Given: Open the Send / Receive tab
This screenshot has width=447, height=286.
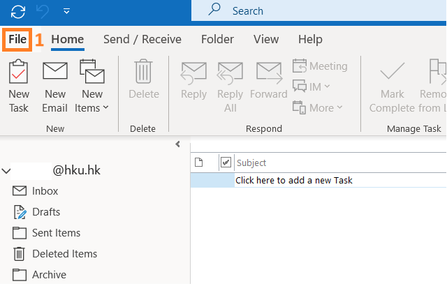Looking at the screenshot, I should point(142,39).
